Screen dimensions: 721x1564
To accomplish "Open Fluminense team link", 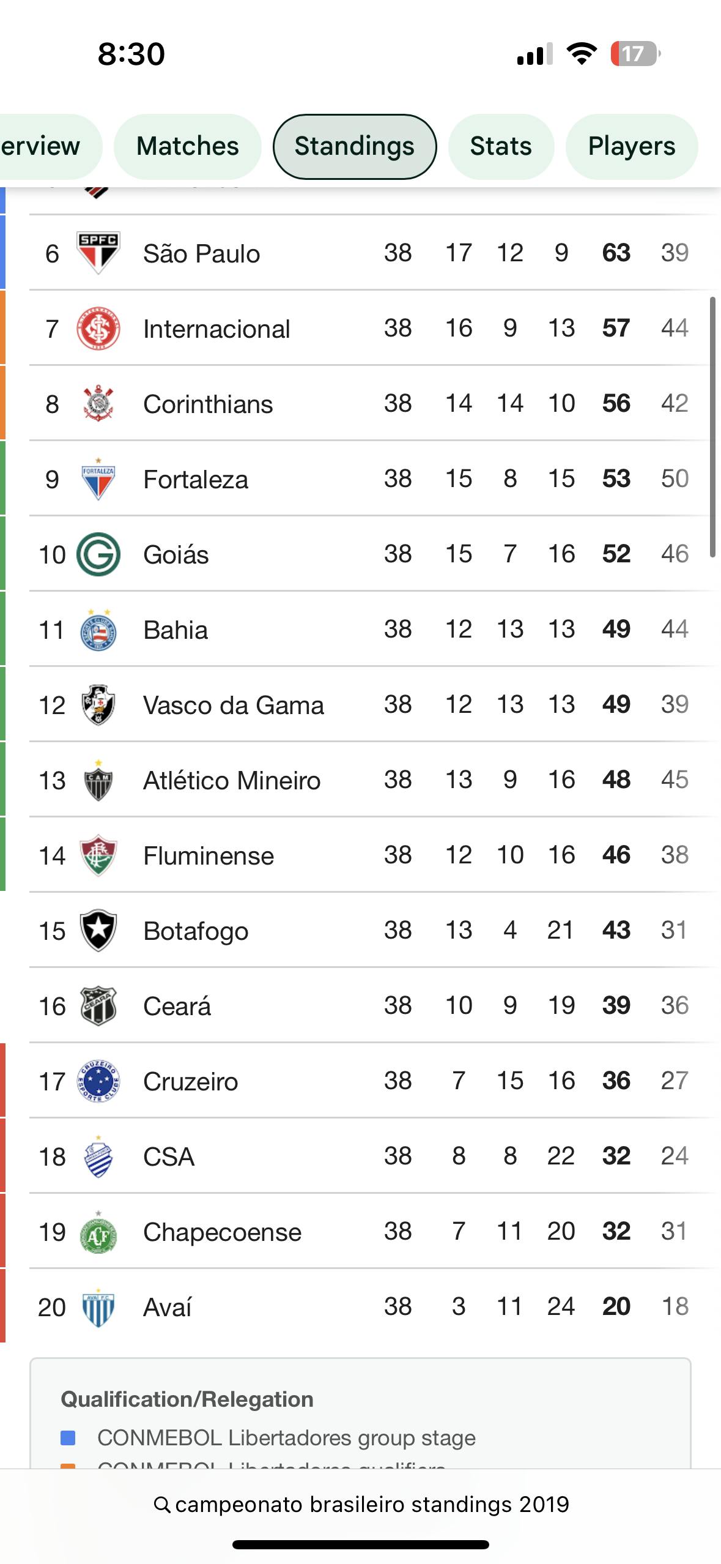I will point(208,855).
